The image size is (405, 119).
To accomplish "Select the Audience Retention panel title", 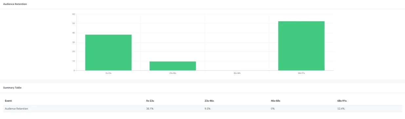I will (x=15, y=4).
